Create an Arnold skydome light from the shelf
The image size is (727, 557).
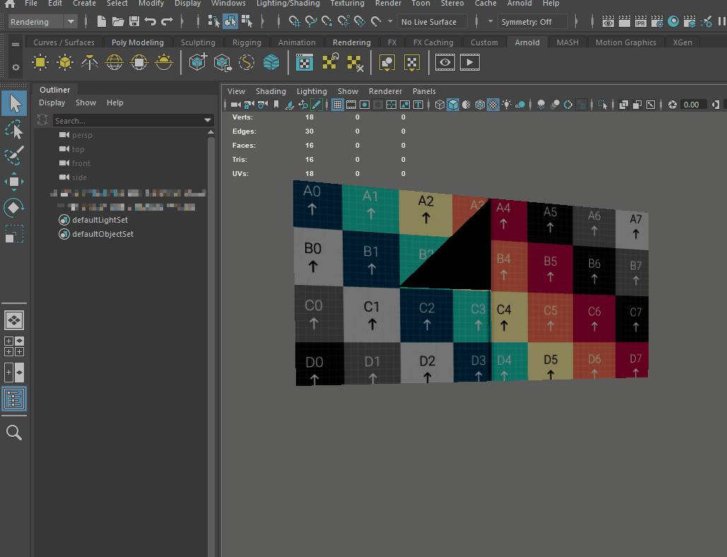(x=114, y=63)
